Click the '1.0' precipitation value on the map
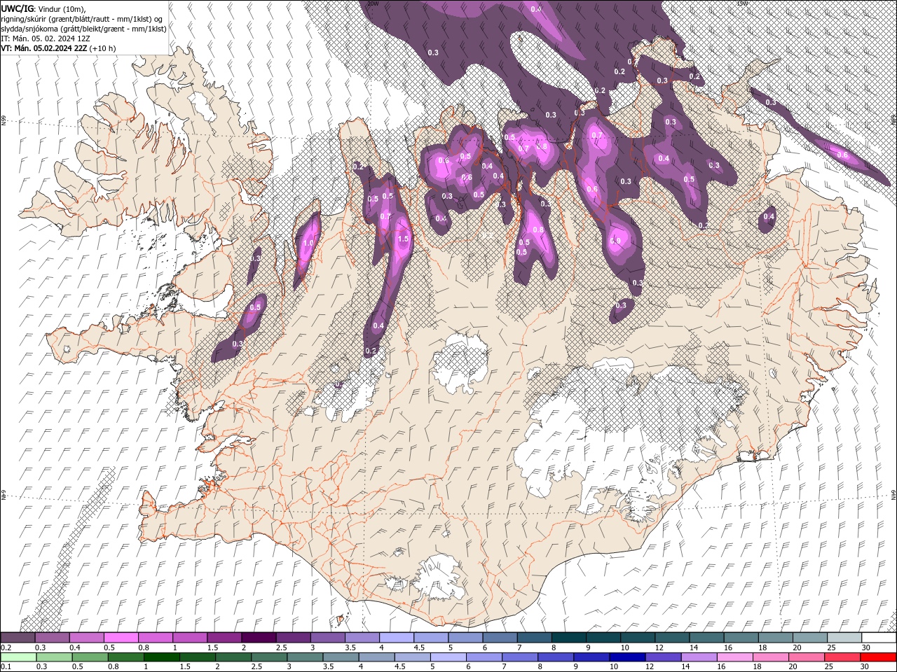 click(x=308, y=243)
